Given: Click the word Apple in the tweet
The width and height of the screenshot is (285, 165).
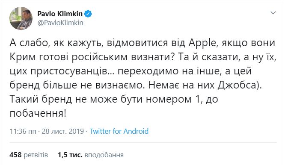Looking at the screenshot, I should coord(202,44).
